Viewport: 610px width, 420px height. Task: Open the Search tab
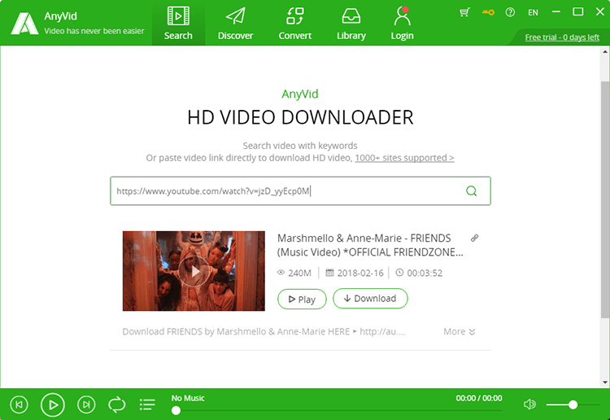coord(178,23)
